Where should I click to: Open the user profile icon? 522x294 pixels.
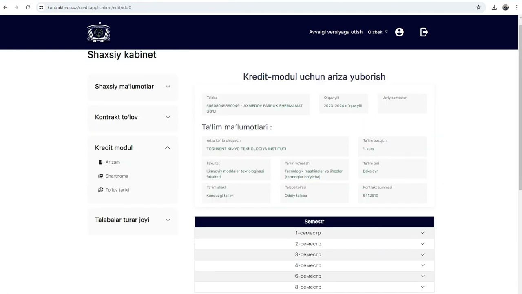pos(399,32)
